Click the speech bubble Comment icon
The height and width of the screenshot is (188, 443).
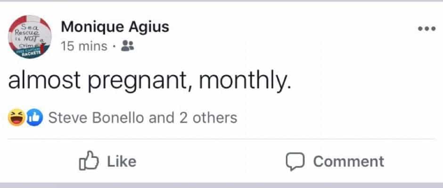pyautogui.click(x=295, y=162)
